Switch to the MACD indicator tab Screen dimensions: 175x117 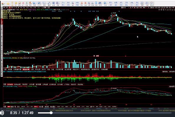23,106
